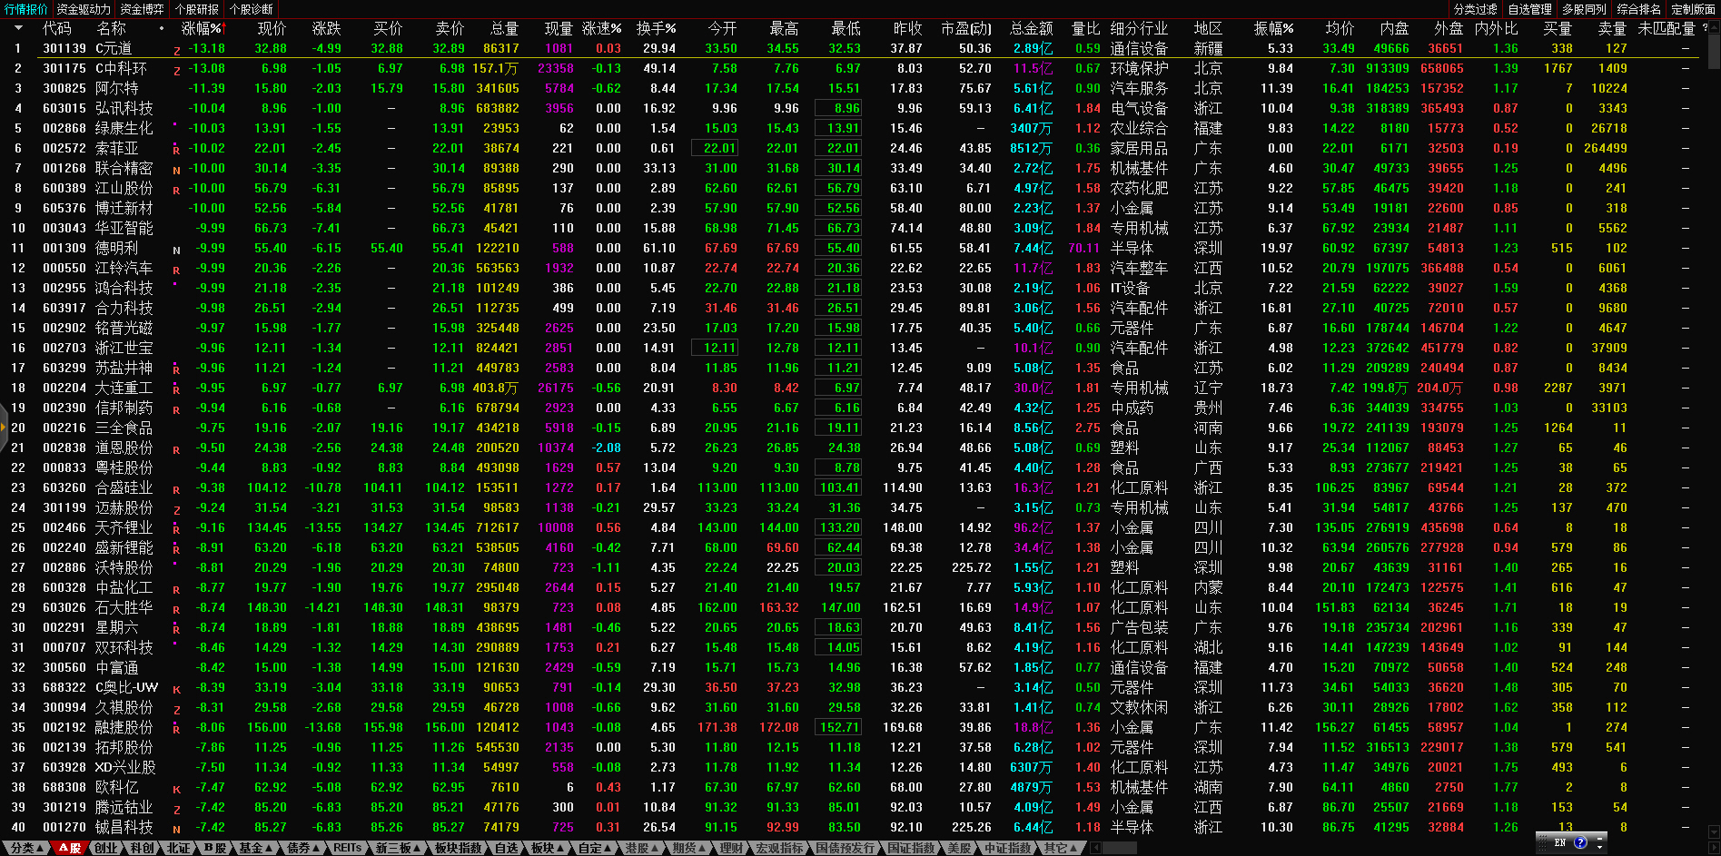1721x856 pixels.
Task: Click the language bar help icon
Action: coord(1580,842)
